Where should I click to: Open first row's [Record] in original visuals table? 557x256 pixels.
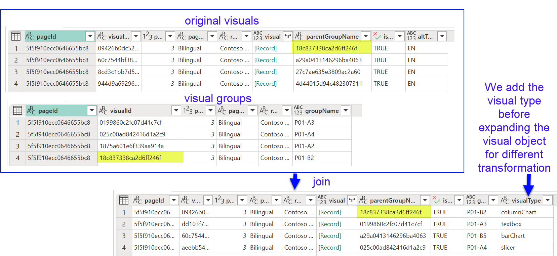pyautogui.click(x=266, y=48)
